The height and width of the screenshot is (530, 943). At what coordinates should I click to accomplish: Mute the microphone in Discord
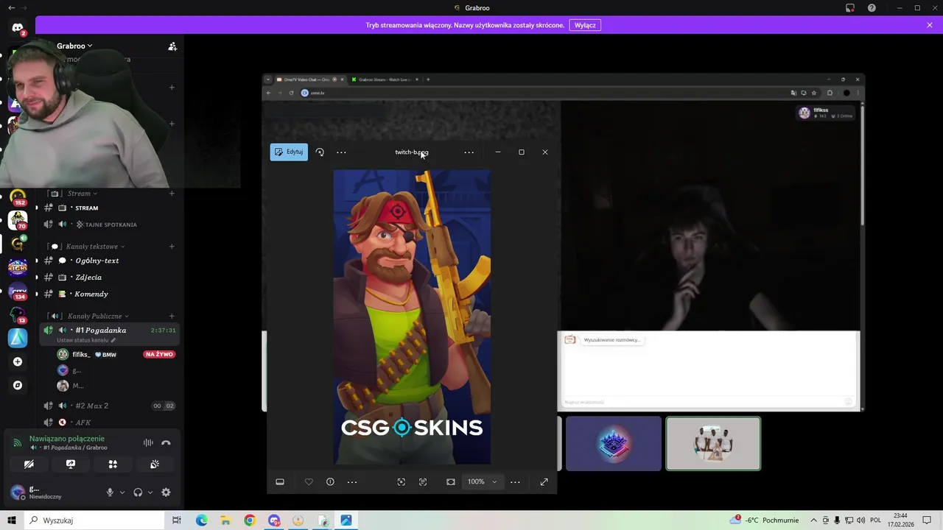(x=110, y=492)
